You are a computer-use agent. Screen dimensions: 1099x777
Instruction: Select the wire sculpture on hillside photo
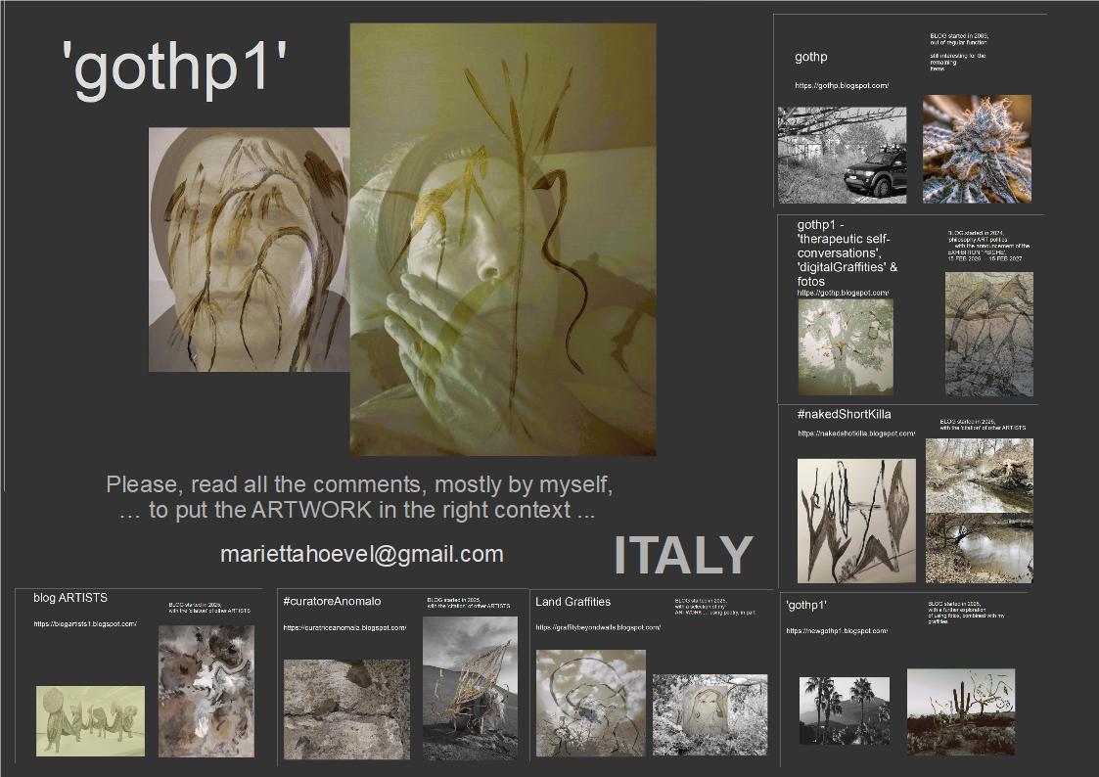pos(470,688)
